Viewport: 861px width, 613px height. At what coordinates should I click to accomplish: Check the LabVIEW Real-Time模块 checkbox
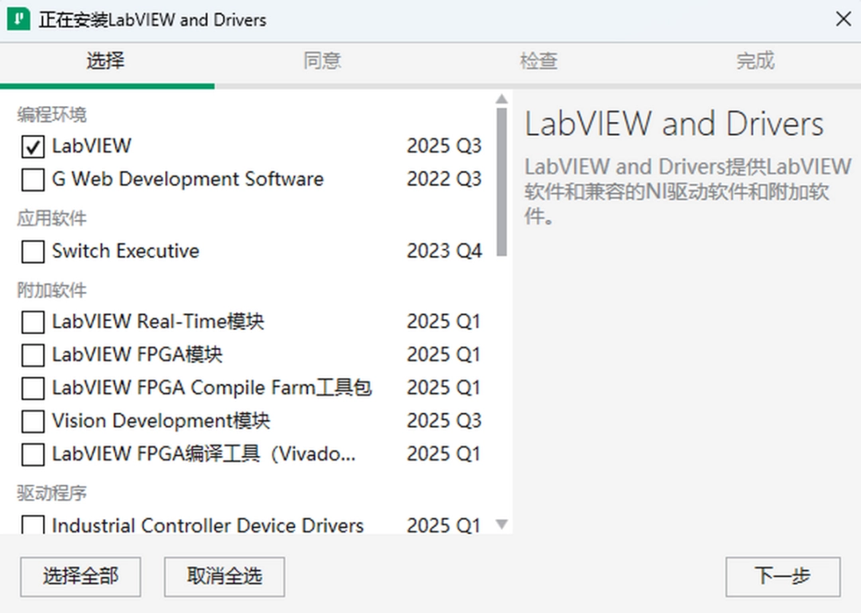pos(32,322)
